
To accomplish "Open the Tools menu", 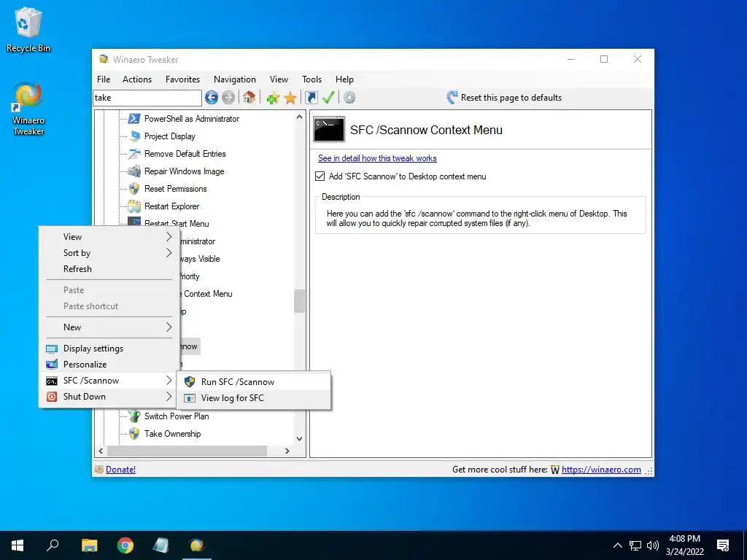I will pos(311,79).
